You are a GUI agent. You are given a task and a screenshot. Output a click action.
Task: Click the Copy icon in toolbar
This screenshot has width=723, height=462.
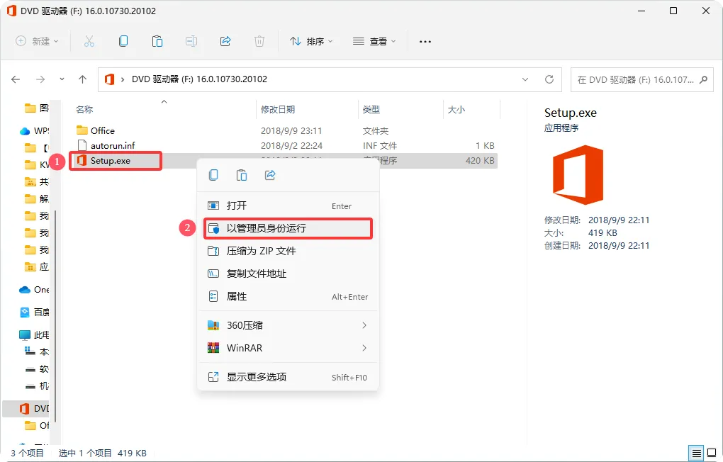pyautogui.click(x=123, y=42)
